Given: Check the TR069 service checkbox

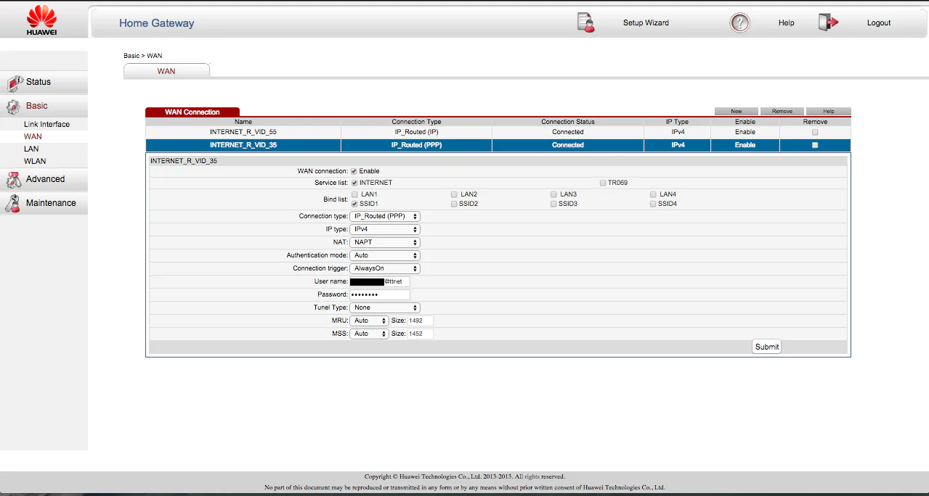Looking at the screenshot, I should [x=603, y=183].
